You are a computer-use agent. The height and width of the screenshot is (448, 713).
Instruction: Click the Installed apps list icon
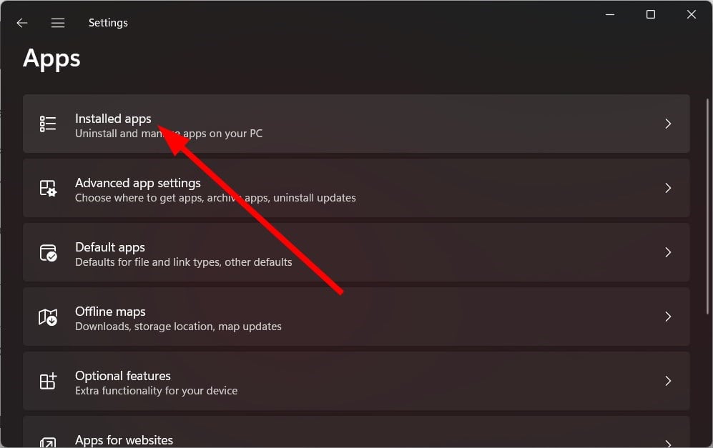coord(48,124)
